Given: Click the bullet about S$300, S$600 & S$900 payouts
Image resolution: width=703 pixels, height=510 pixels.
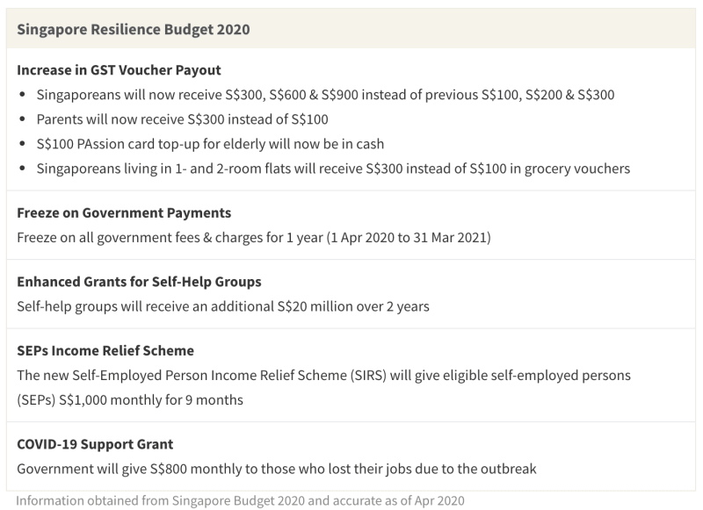Looking at the screenshot, I should (x=325, y=94).
